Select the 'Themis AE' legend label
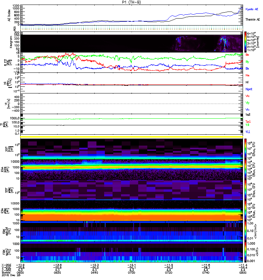Screen dimensions: 263x280 pos(252,20)
